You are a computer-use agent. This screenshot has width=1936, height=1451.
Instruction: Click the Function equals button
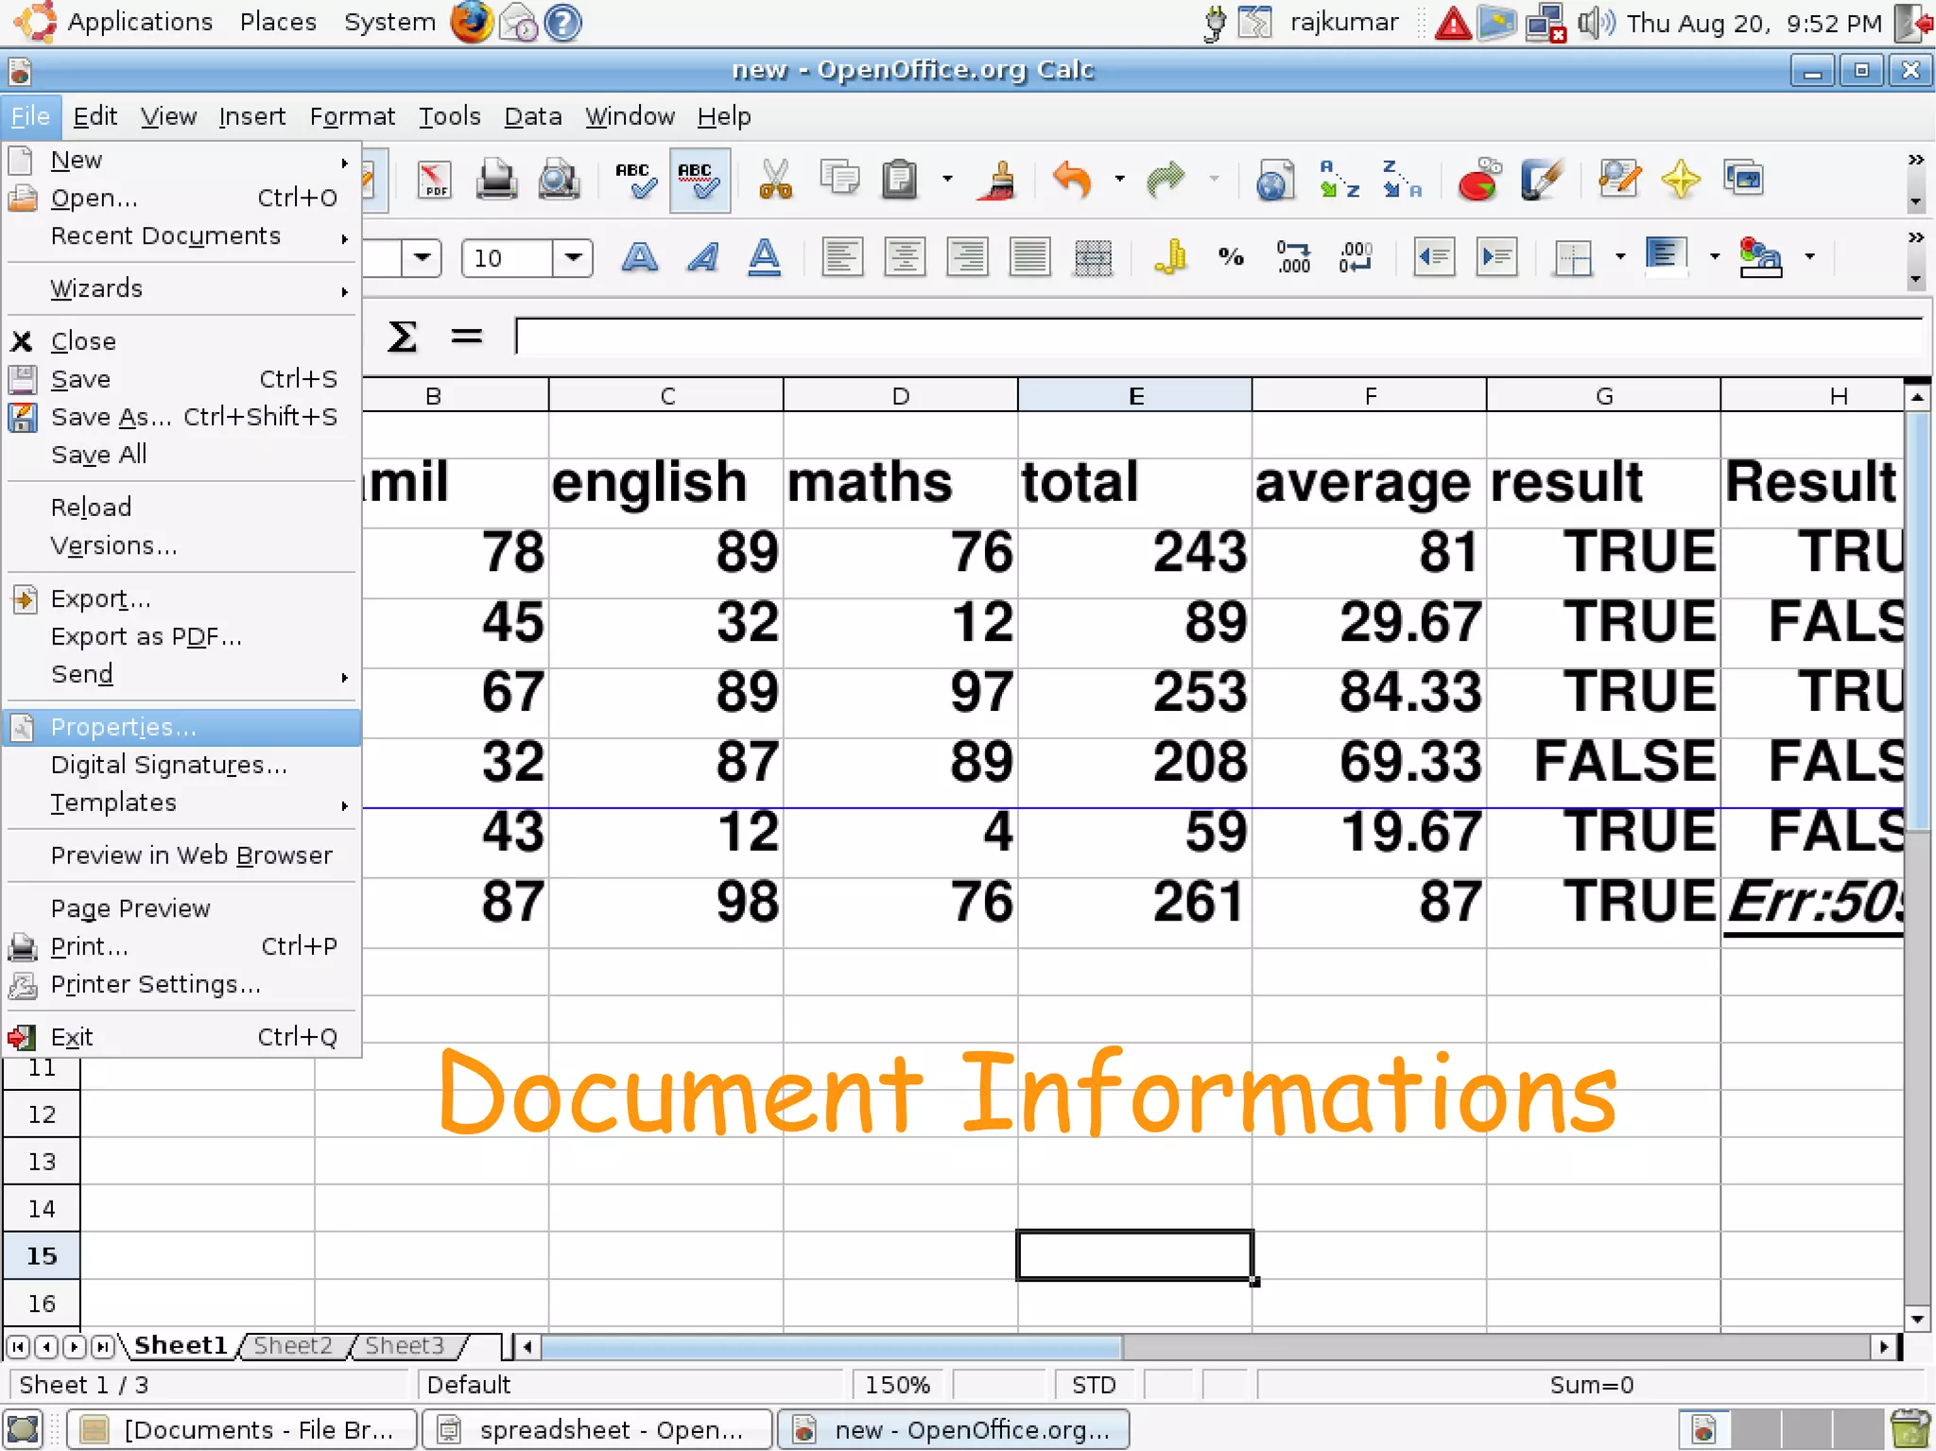click(467, 337)
